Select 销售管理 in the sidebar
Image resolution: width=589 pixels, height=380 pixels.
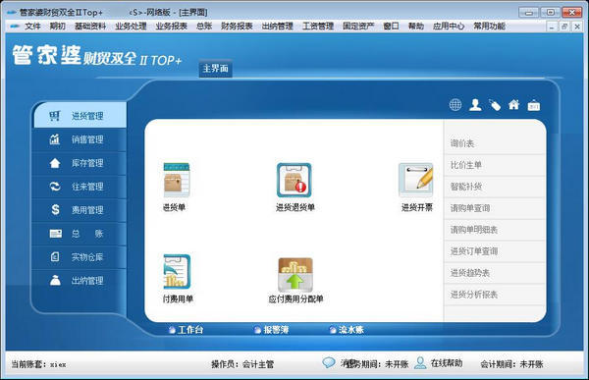(x=80, y=139)
